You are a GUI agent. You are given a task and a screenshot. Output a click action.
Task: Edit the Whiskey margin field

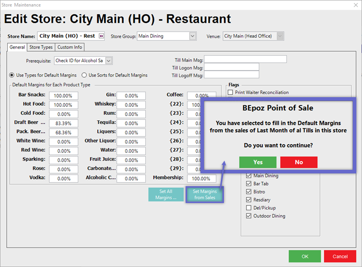(x=131, y=105)
